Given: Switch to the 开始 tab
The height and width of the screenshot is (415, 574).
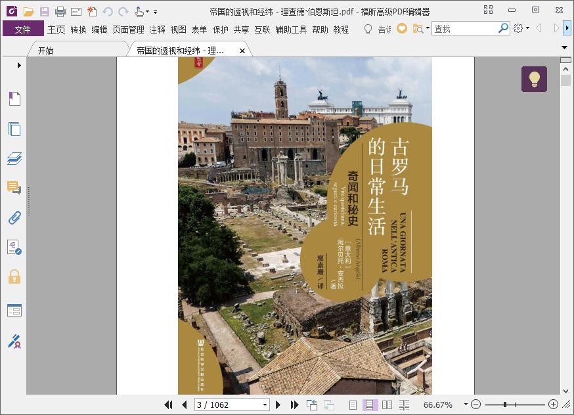Looking at the screenshot, I should [46, 51].
